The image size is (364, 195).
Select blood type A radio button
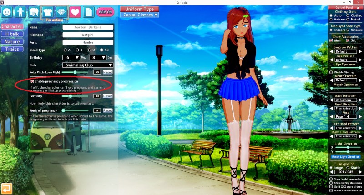click(66, 50)
